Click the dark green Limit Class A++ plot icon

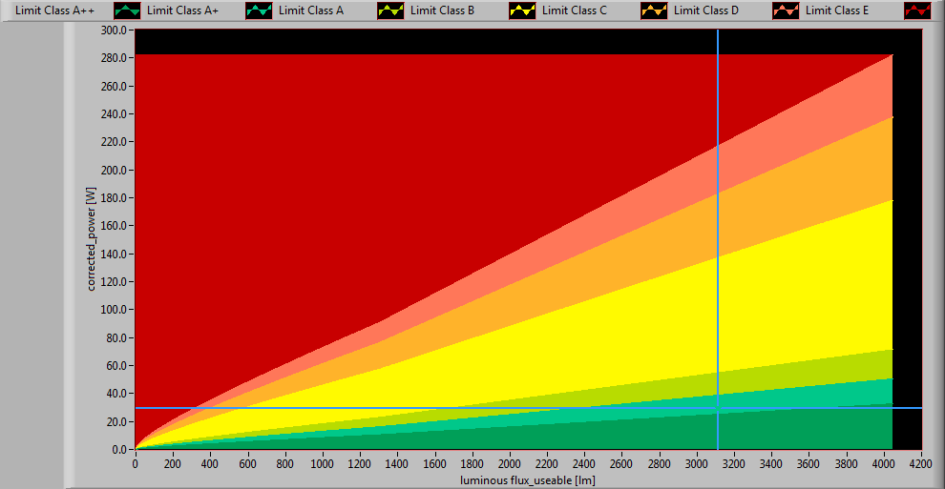click(127, 10)
